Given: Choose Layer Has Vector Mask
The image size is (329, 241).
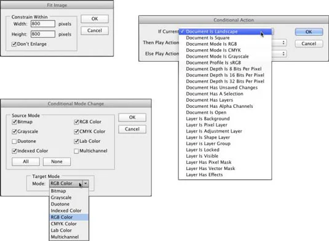Looking at the screenshot, I should 225,168.
